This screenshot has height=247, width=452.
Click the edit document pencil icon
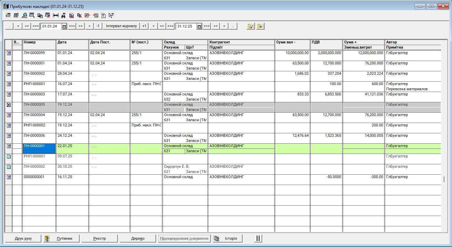(16, 15)
